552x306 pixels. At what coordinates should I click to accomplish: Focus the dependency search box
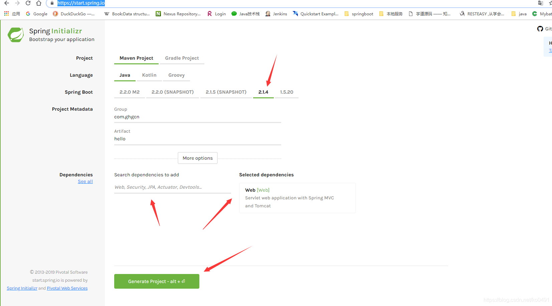click(x=173, y=187)
